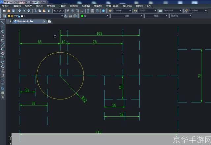Click the new drawing tab button

[49, 21]
